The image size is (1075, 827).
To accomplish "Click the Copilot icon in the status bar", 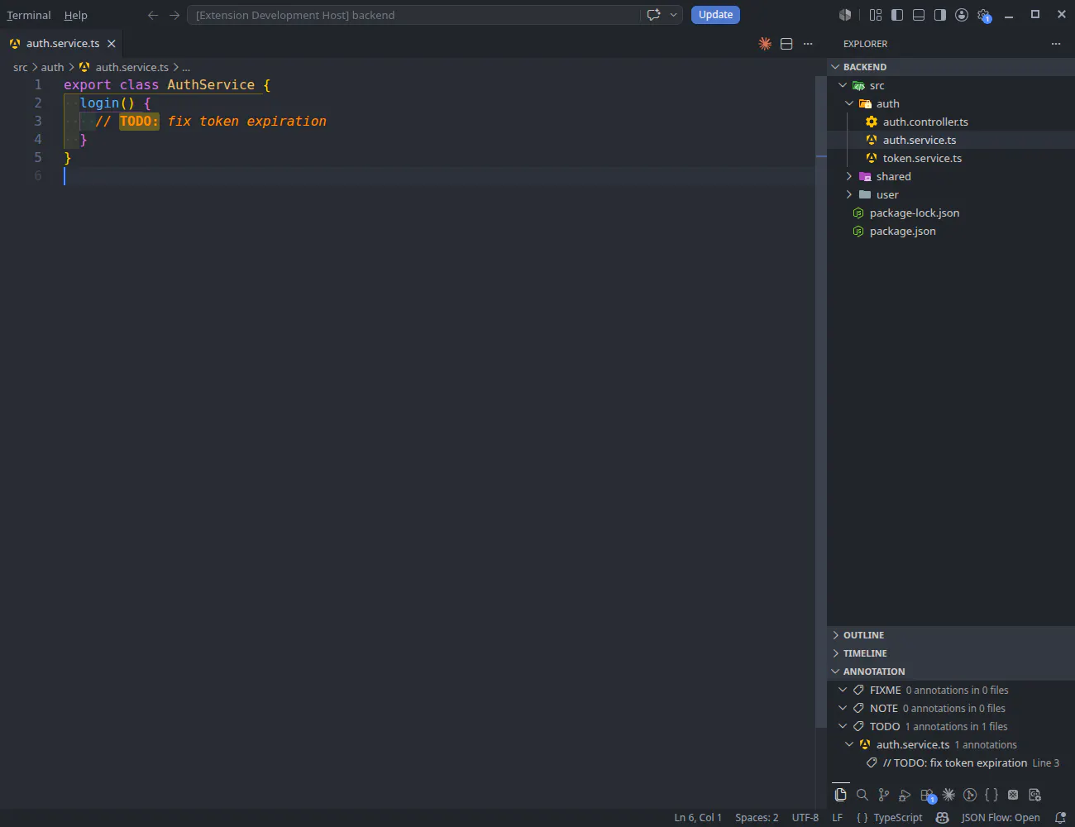I will point(942,817).
